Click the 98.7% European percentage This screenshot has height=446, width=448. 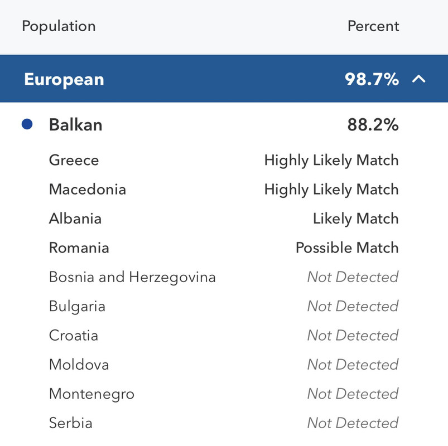(x=372, y=79)
